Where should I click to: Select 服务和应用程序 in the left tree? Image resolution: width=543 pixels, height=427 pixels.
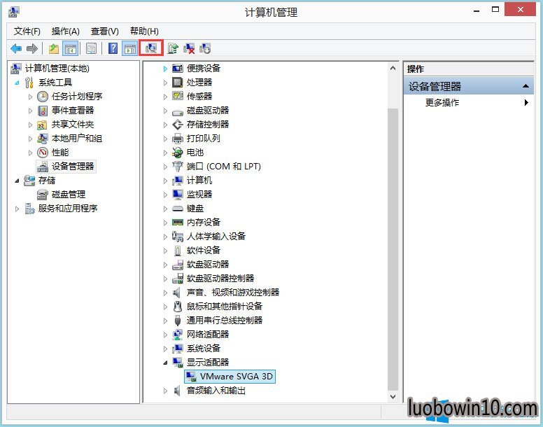click(x=68, y=208)
